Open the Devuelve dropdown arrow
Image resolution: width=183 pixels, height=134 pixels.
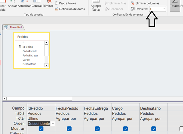pos(164,9)
